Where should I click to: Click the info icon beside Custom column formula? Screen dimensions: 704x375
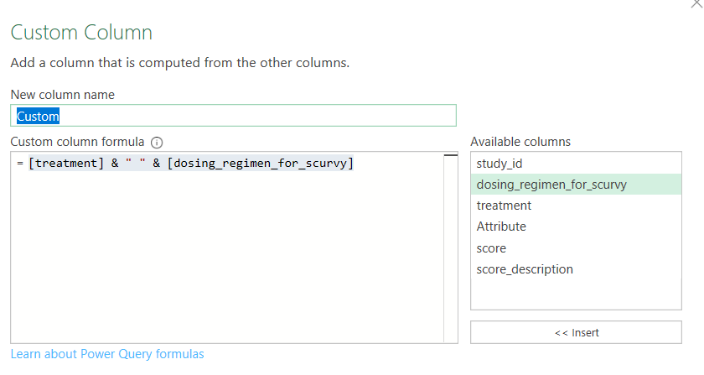tap(157, 143)
